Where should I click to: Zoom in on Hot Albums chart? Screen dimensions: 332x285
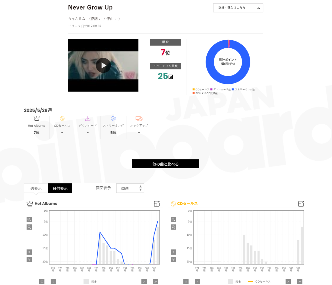tap(29, 219)
